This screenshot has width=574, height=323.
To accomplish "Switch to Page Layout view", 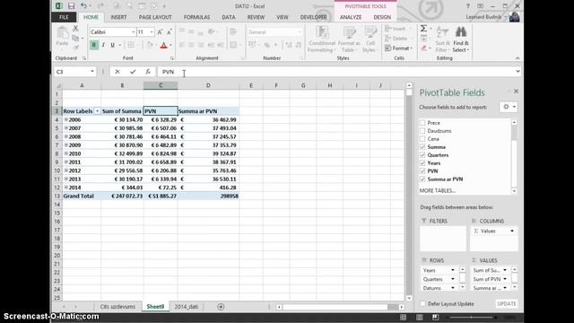I will pyautogui.click(x=419, y=317).
